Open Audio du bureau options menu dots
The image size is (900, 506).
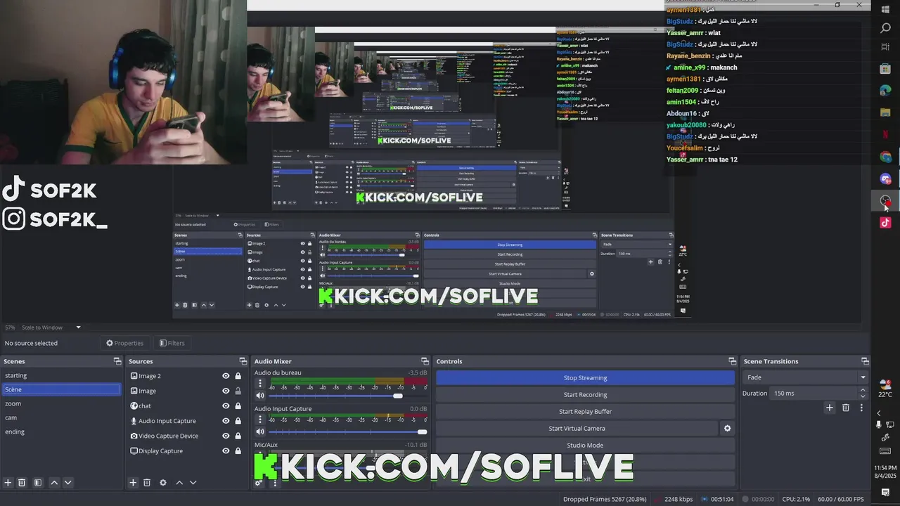[260, 384]
